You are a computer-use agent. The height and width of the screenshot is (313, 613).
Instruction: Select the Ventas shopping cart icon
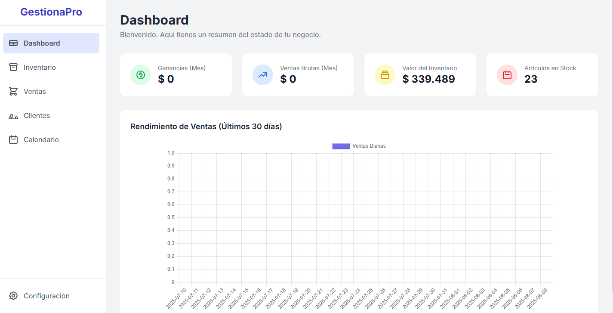(x=13, y=91)
